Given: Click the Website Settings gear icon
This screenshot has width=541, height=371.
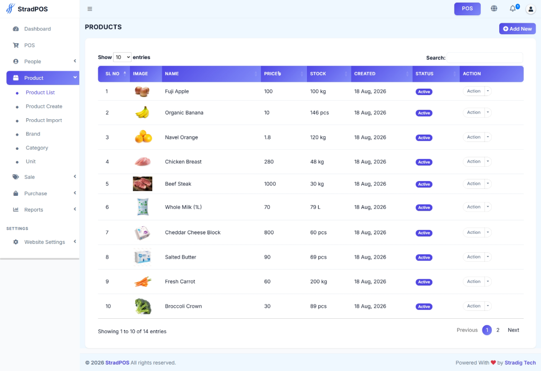Looking at the screenshot, I should 16,242.
